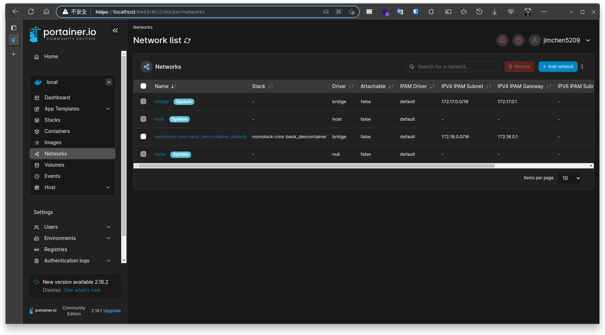Image resolution: width=605 pixels, height=335 pixels.
Task: Refresh the Network list with reload icon
Action: 187,41
